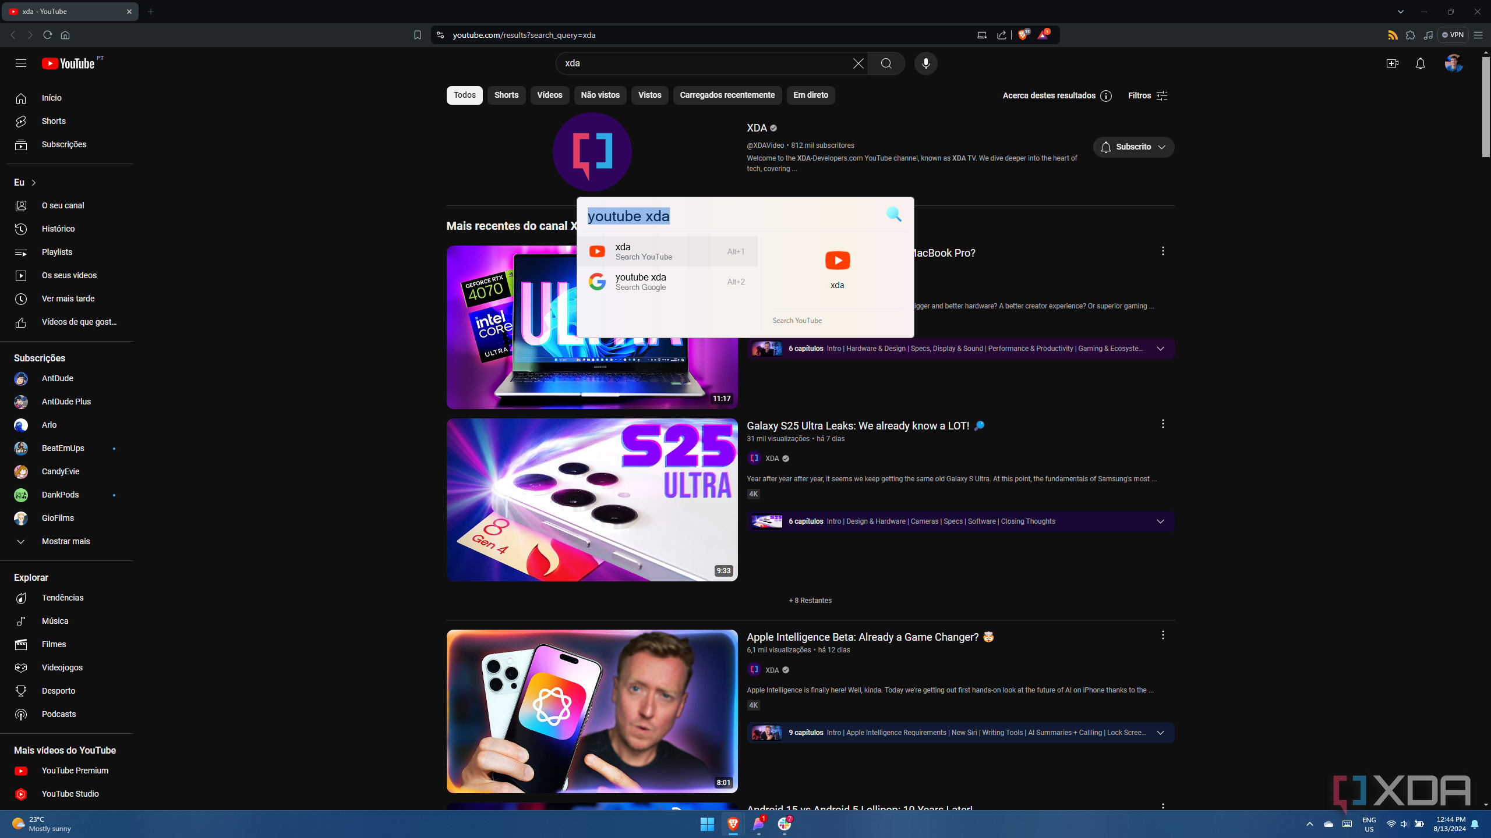Reload the page
The image size is (1491, 838).
coord(48,35)
